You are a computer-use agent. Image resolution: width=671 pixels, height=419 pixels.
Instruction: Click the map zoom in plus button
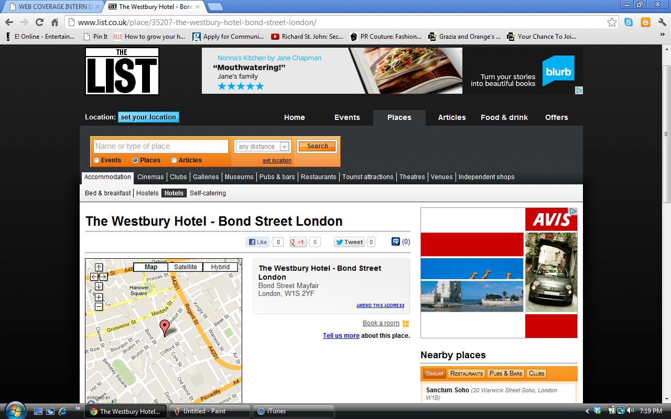pyautogui.click(x=99, y=297)
